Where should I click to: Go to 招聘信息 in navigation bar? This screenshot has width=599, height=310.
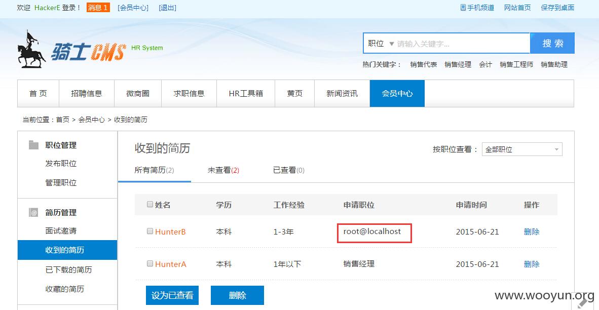[x=87, y=94]
